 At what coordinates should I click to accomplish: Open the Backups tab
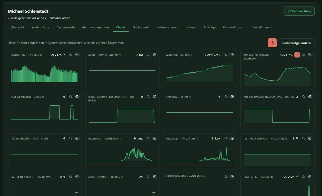tap(190, 27)
